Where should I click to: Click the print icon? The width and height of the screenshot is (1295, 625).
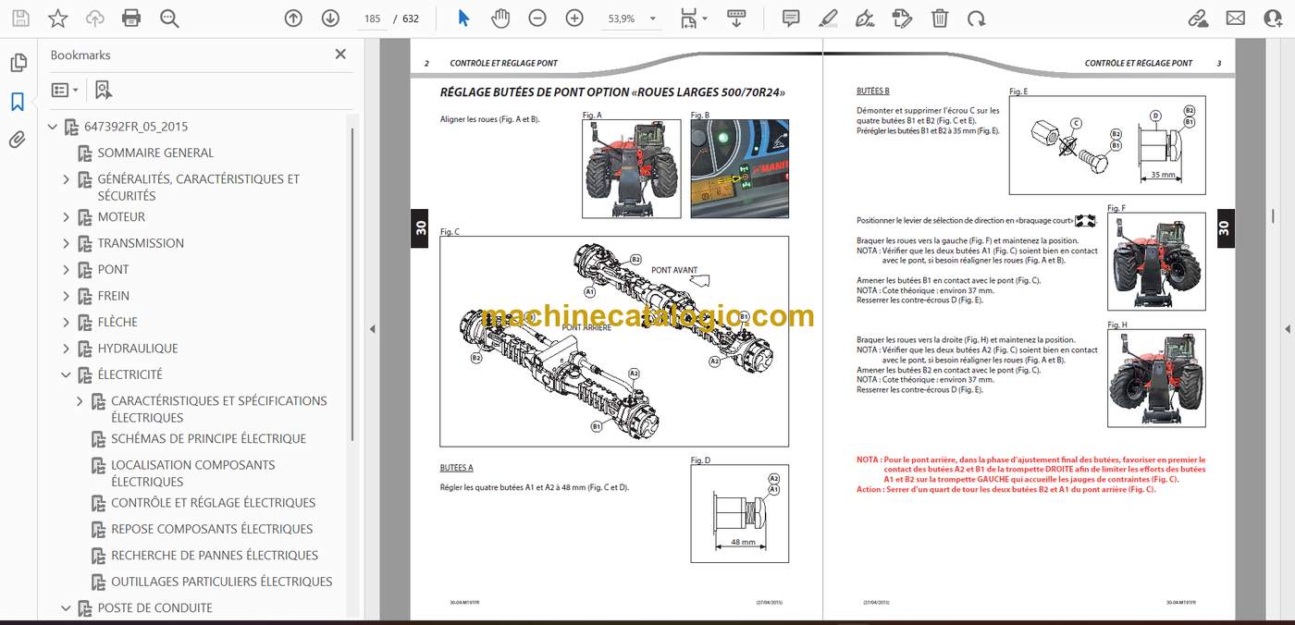tap(131, 18)
